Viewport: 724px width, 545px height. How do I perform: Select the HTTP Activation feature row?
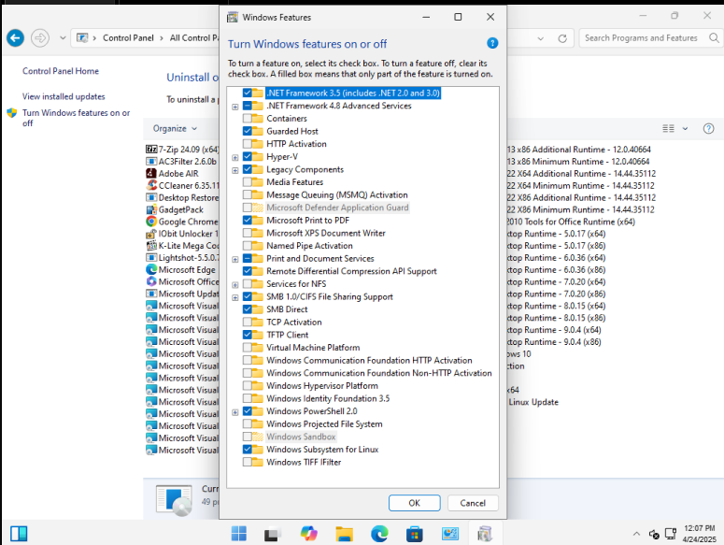click(x=296, y=144)
